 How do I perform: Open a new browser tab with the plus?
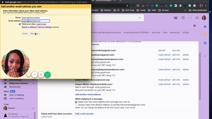tap(120, 1)
